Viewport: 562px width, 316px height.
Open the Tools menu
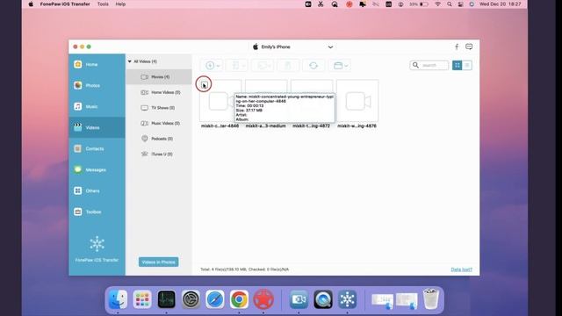tap(103, 4)
